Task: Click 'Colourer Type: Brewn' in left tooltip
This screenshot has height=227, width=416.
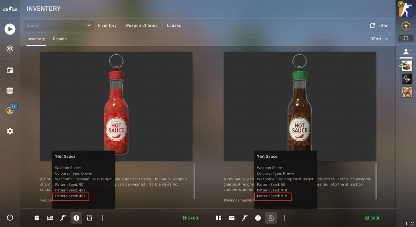Action: tap(74, 174)
